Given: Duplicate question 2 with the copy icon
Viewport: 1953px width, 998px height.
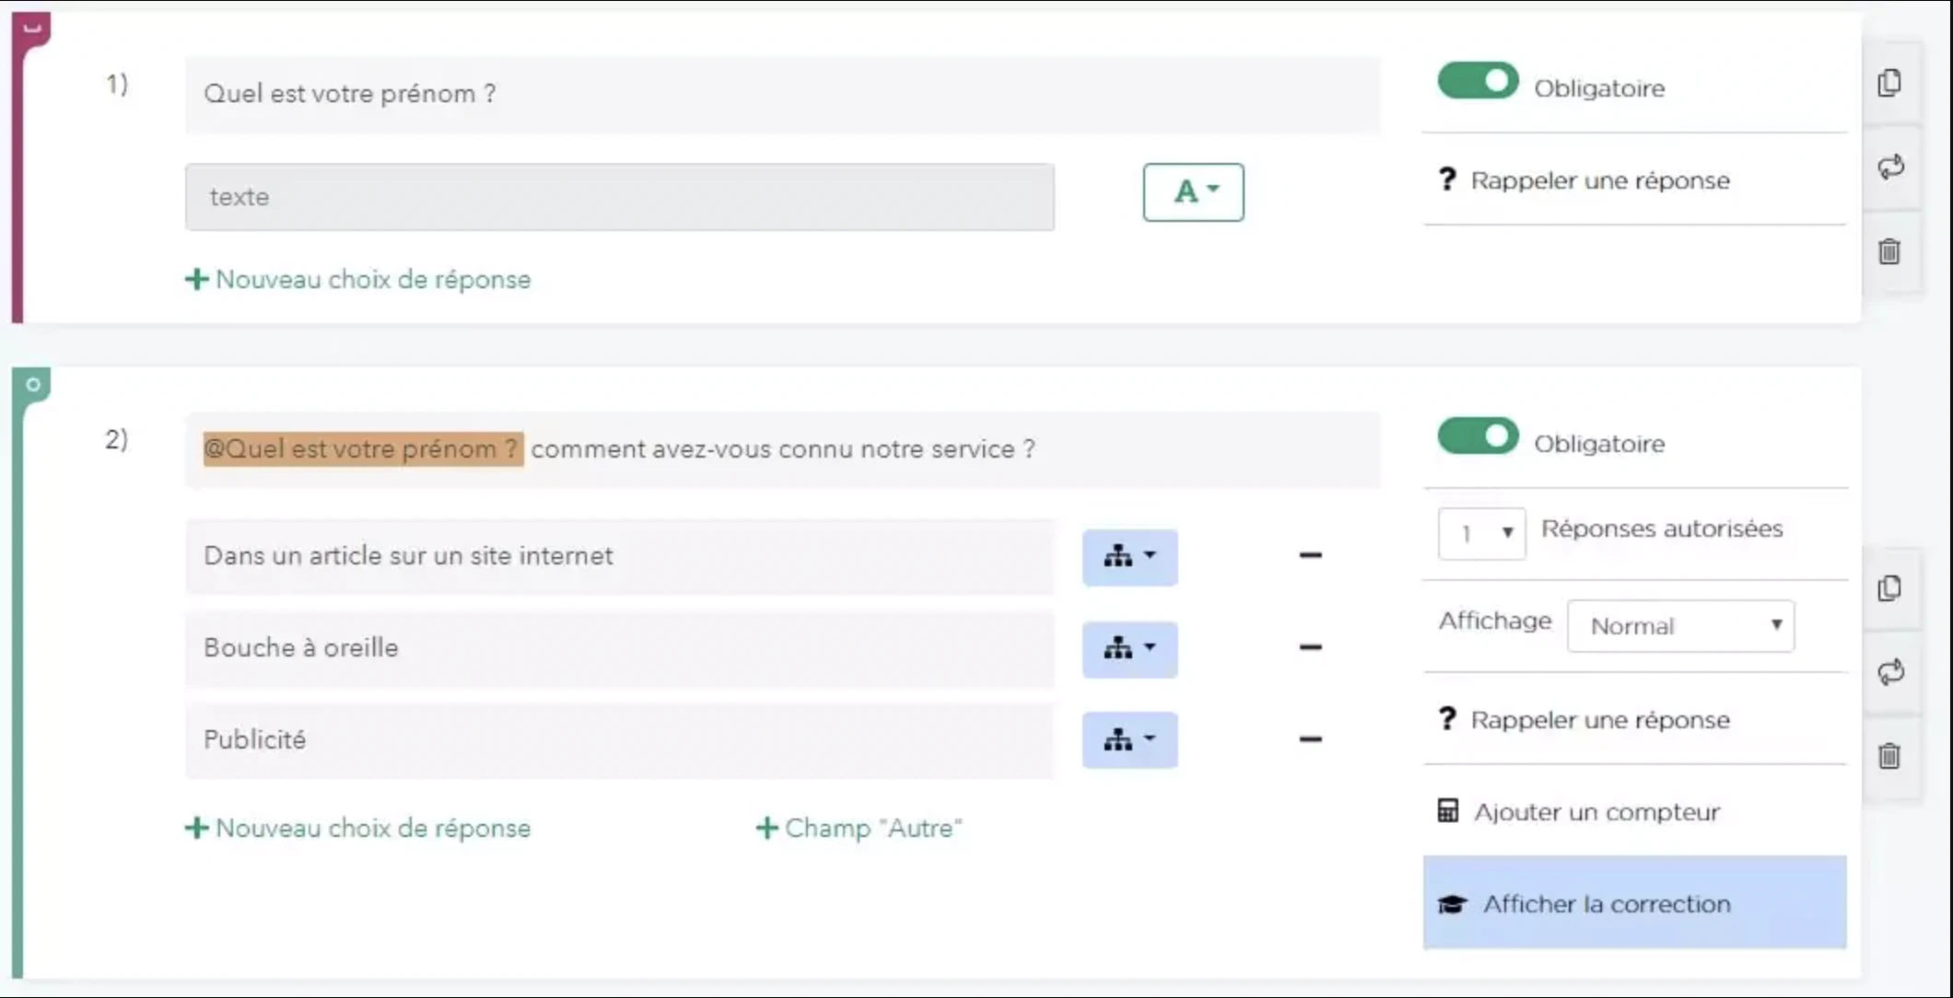Looking at the screenshot, I should [1889, 588].
